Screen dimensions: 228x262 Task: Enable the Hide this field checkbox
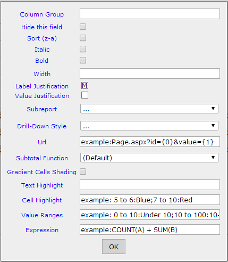83,27
